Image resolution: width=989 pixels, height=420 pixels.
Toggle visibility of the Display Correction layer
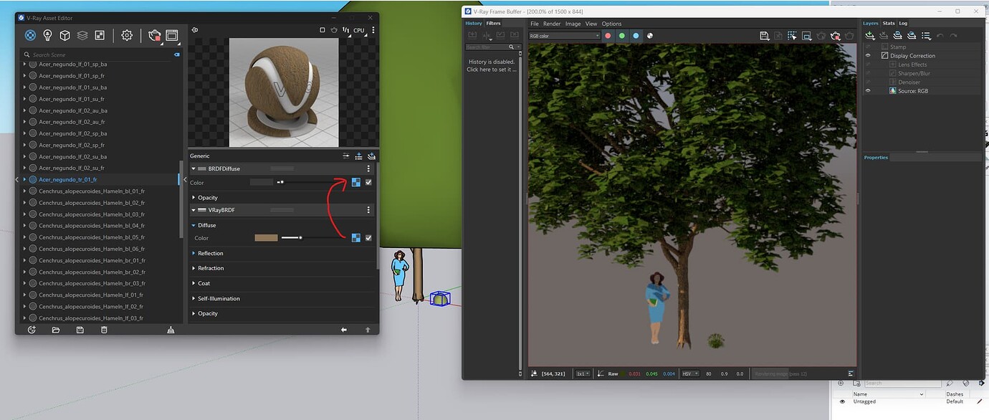[x=868, y=55]
